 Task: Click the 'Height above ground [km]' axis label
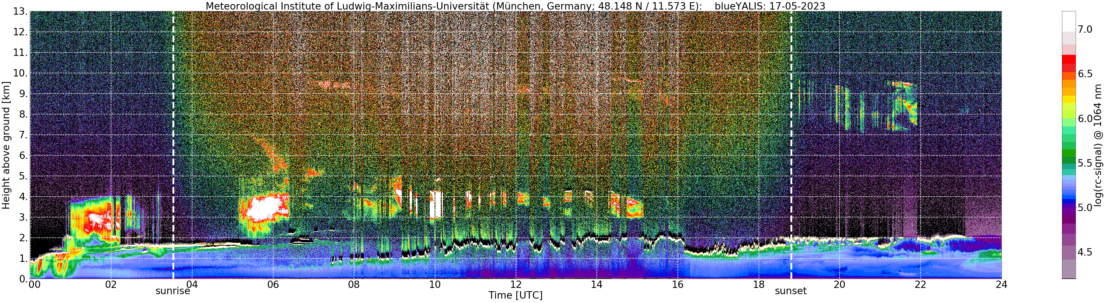6,145
